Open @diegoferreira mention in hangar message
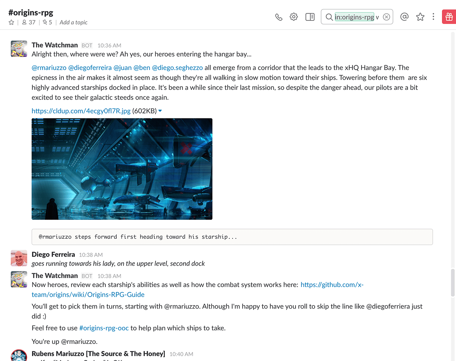The width and height of the screenshot is (456, 361). click(90, 68)
